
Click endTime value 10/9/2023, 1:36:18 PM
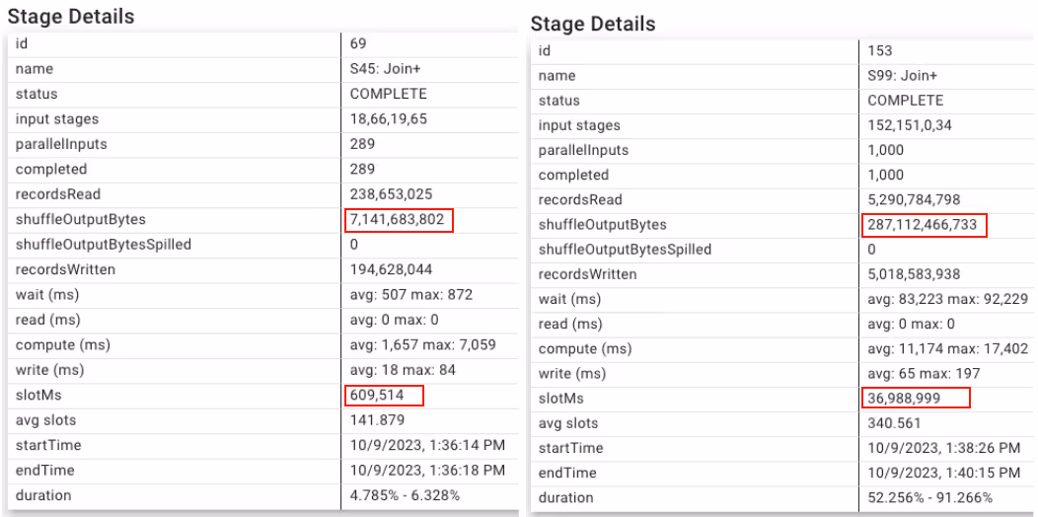coord(427,472)
